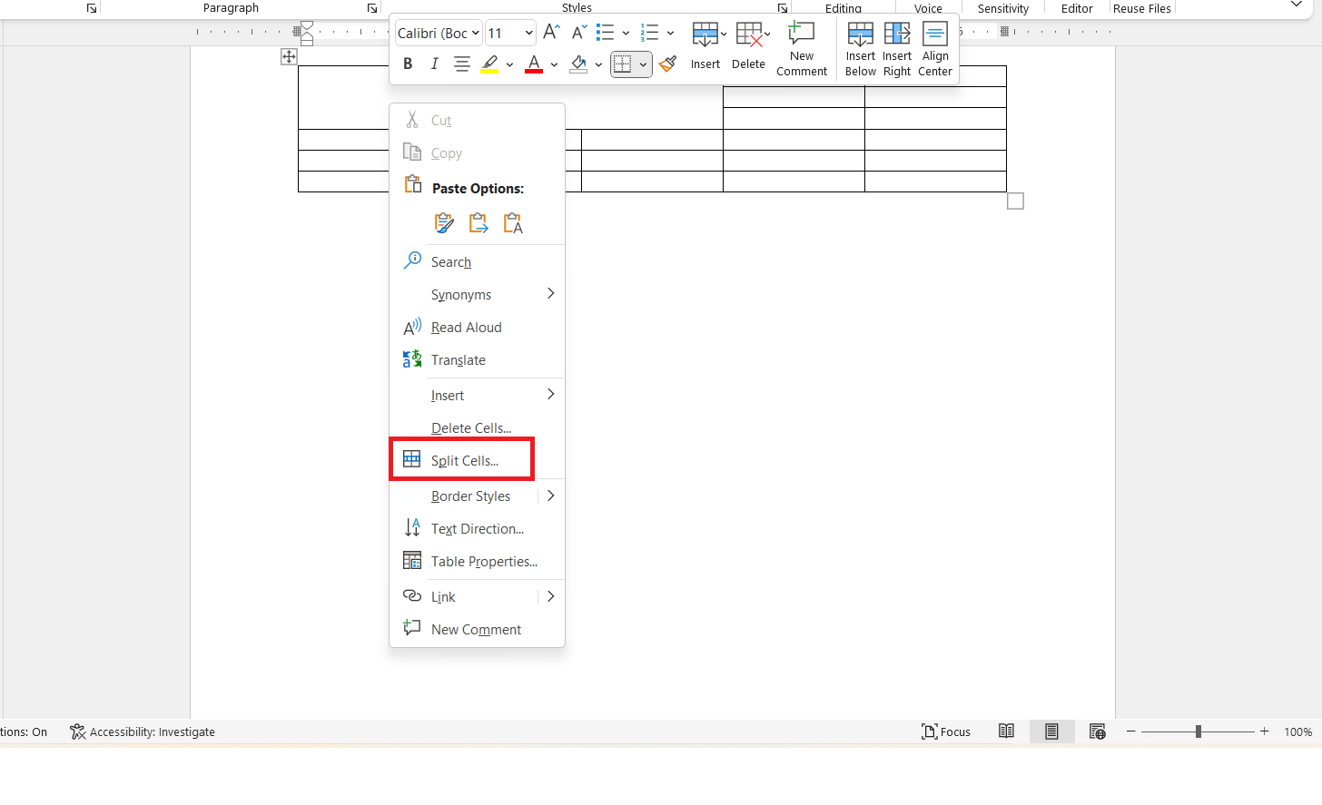Viewport: 1322px width, 805px height.
Task: Click the zoom slider handle
Action: click(x=1199, y=731)
